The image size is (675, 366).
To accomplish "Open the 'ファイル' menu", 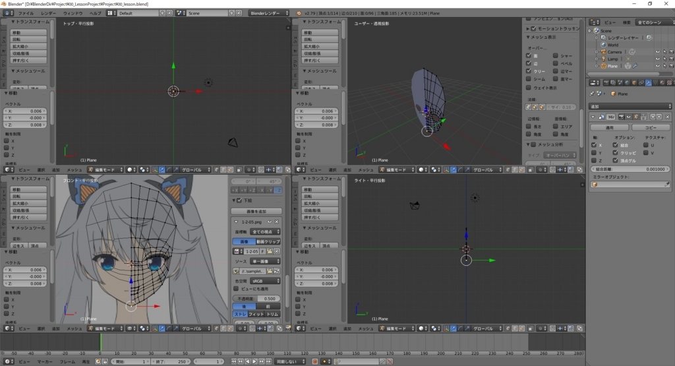I will pos(26,13).
